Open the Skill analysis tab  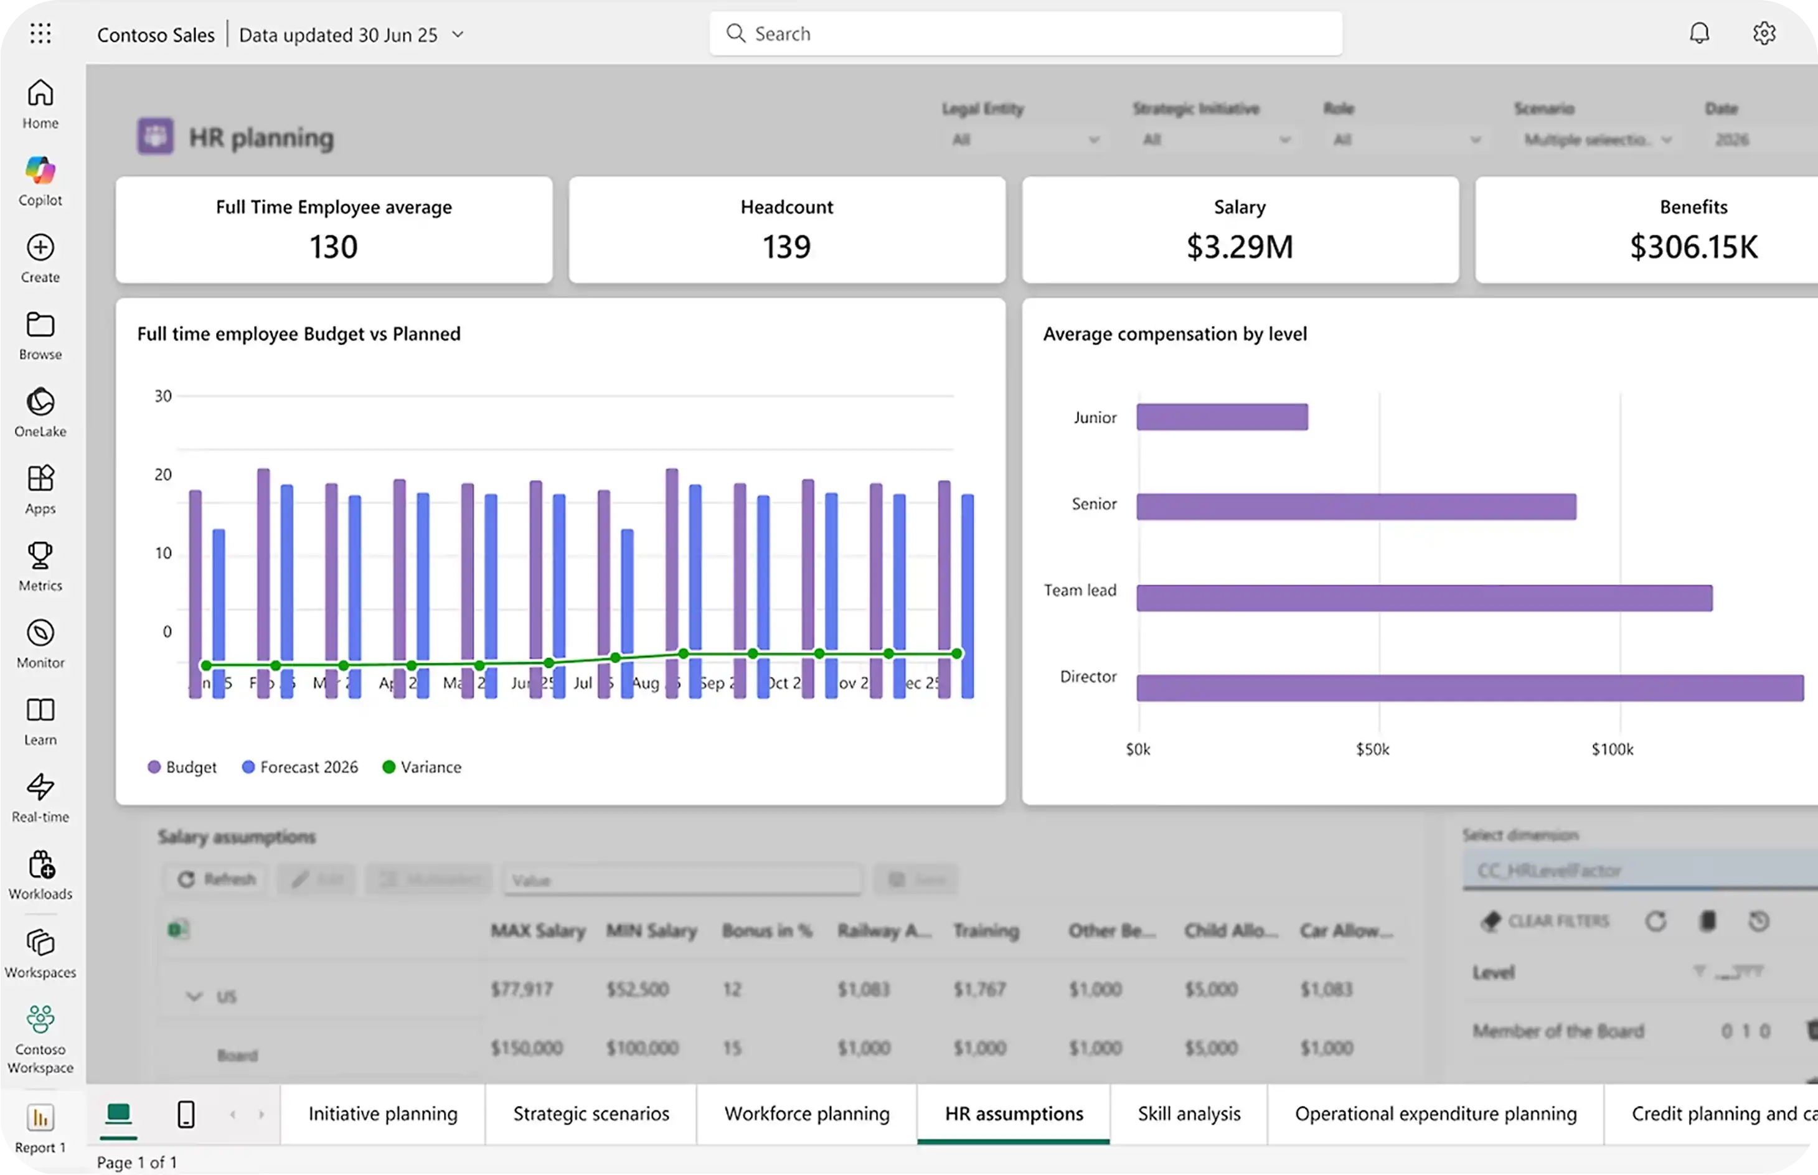pyautogui.click(x=1189, y=1114)
